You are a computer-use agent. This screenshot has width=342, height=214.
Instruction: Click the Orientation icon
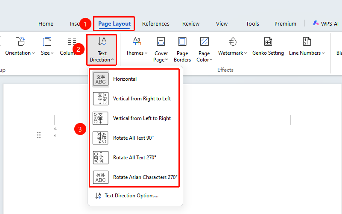click(x=20, y=41)
